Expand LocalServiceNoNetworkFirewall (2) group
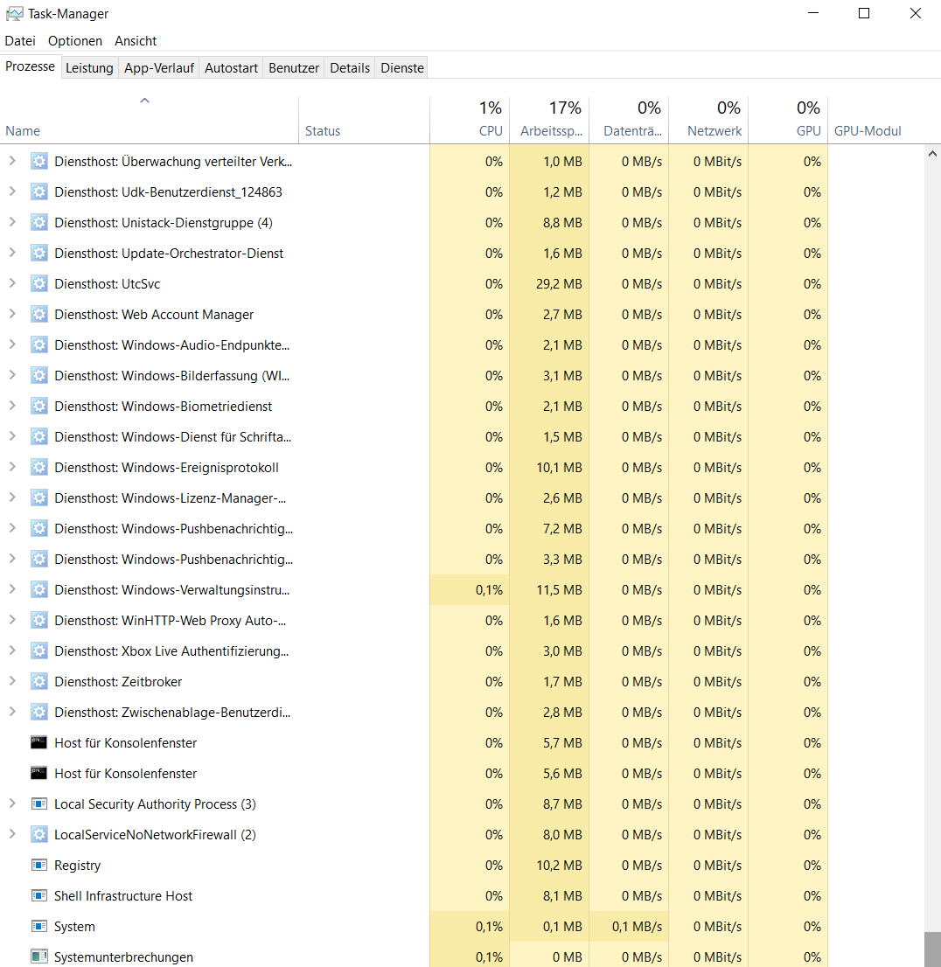Viewport: 941px width, 967px height. [x=12, y=834]
